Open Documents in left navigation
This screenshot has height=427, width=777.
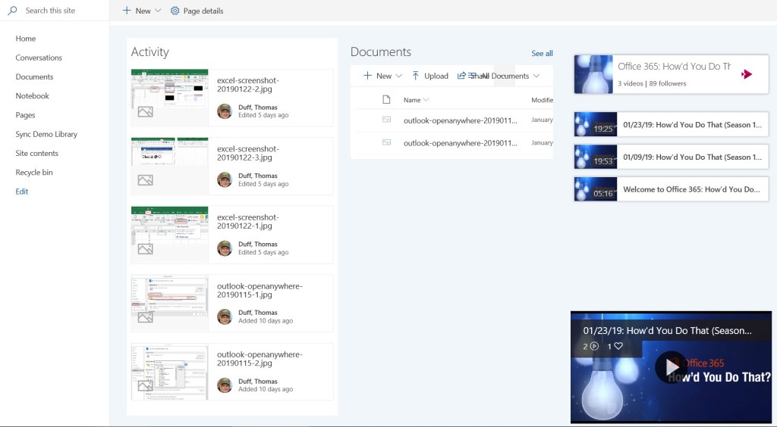pyautogui.click(x=34, y=76)
